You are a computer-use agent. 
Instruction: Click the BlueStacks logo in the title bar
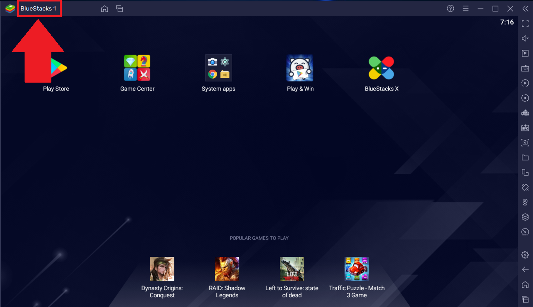(10, 9)
